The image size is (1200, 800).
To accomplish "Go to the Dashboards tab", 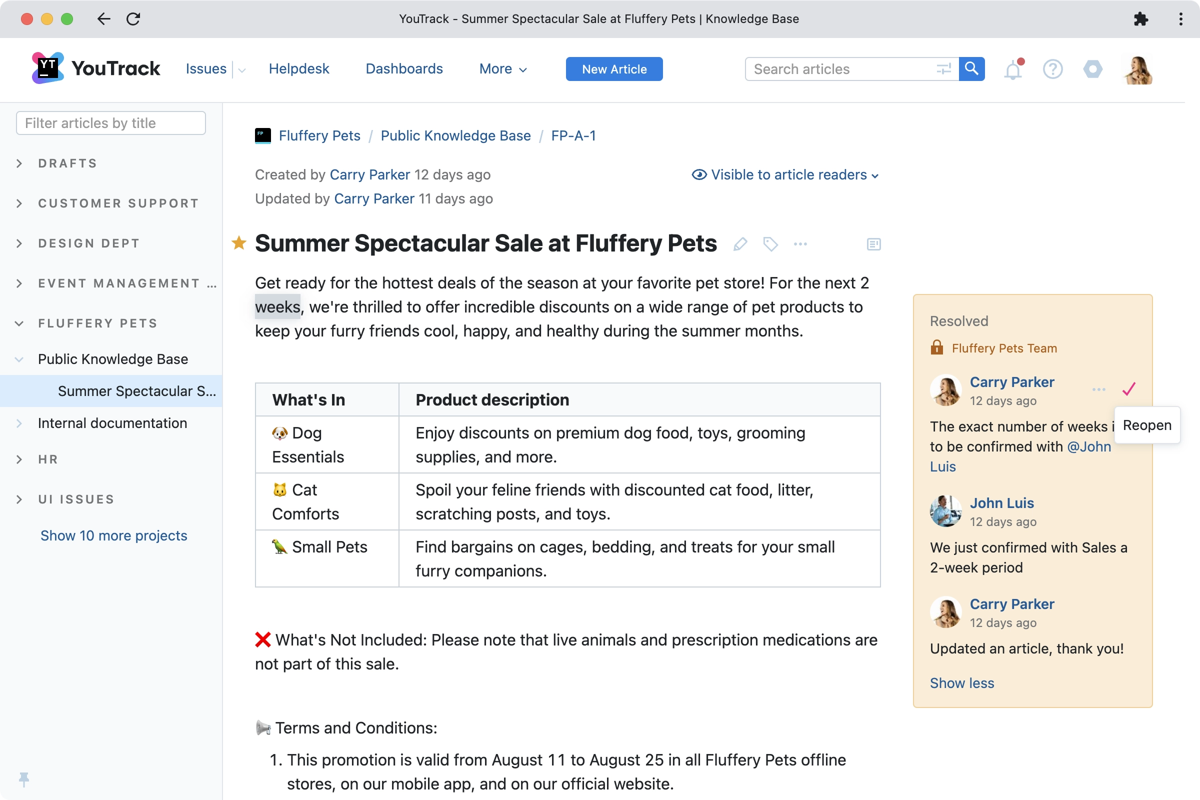I will [x=404, y=69].
